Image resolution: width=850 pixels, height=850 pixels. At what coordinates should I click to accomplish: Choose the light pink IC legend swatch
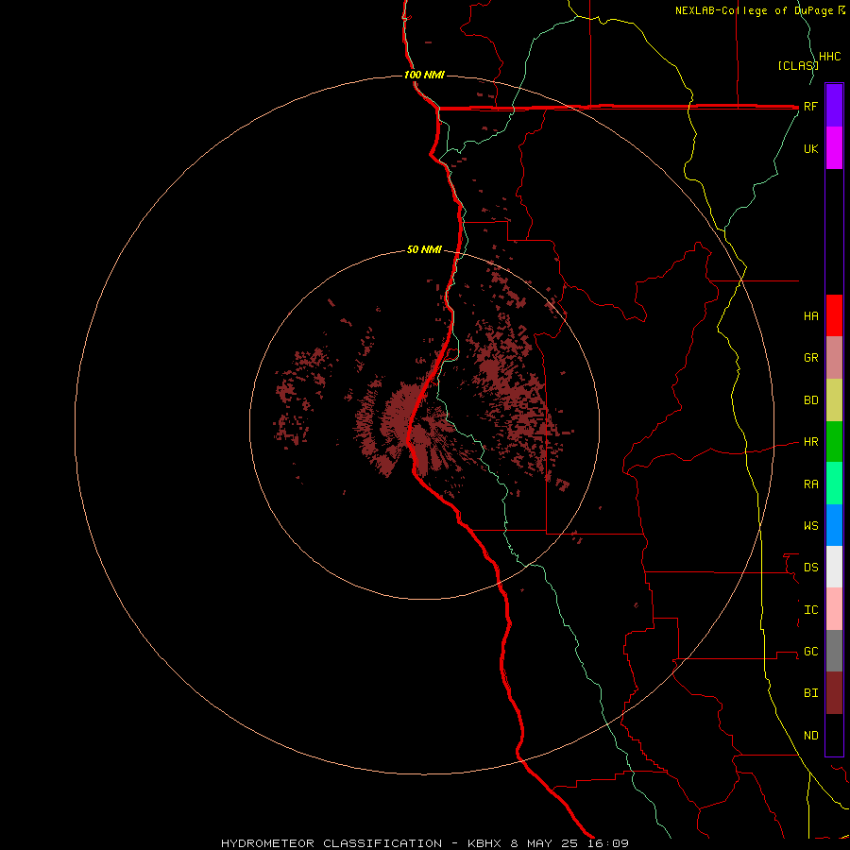tap(834, 609)
